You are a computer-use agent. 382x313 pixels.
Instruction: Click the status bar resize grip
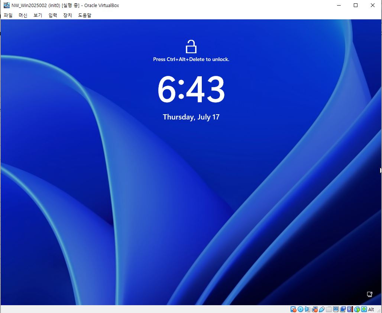(x=379, y=310)
